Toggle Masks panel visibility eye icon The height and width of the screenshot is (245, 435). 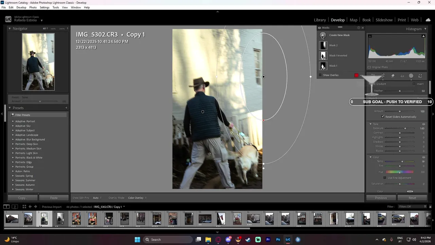[x=319, y=28]
